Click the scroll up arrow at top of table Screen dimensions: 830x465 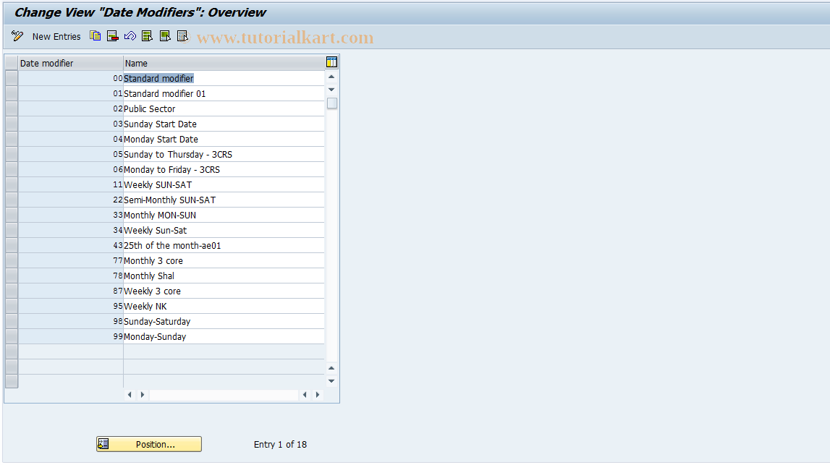pos(332,77)
